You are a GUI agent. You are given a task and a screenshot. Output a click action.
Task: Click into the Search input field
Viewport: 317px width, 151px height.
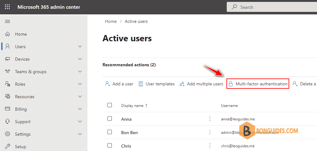[x=272, y=7]
